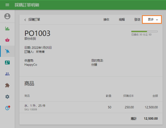Go back to 採購訂單 list
The width and height of the screenshot is (166, 128).
coord(34,20)
